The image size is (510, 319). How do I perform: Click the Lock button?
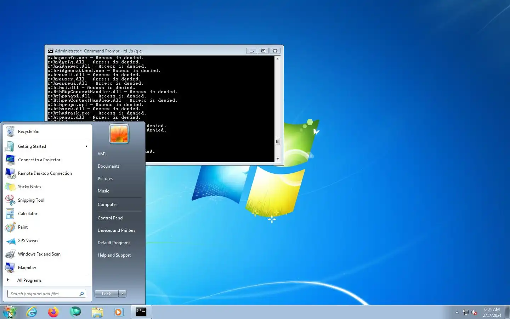[x=107, y=294]
